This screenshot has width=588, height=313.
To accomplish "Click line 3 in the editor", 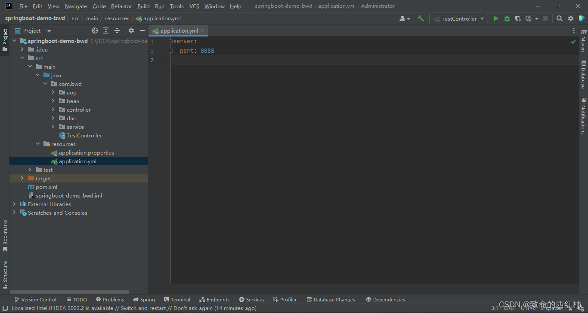I will 374,60.
